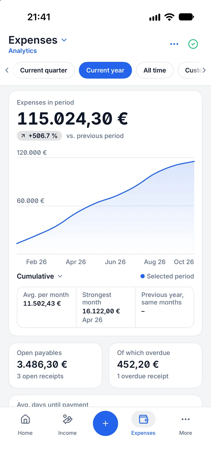Tap the Feb 26 axis label
The width and height of the screenshot is (211, 458).
point(36,262)
